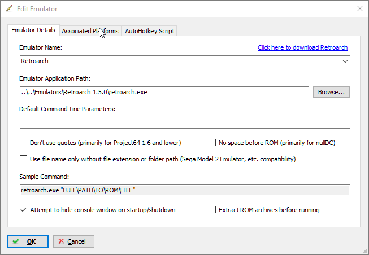Image resolution: width=369 pixels, height=255 pixels.
Task: Enable No space before ROM checkbox
Action: tap(212, 143)
